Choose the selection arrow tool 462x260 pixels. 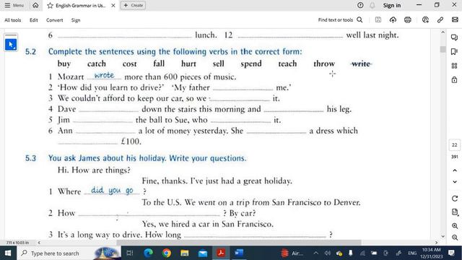pos(11,45)
